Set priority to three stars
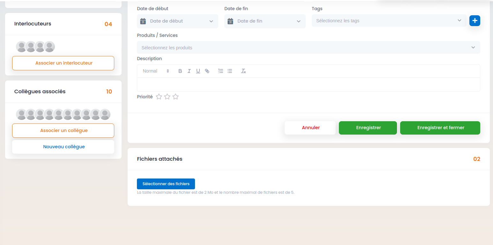Screen dimensions: 493x245 176,97
